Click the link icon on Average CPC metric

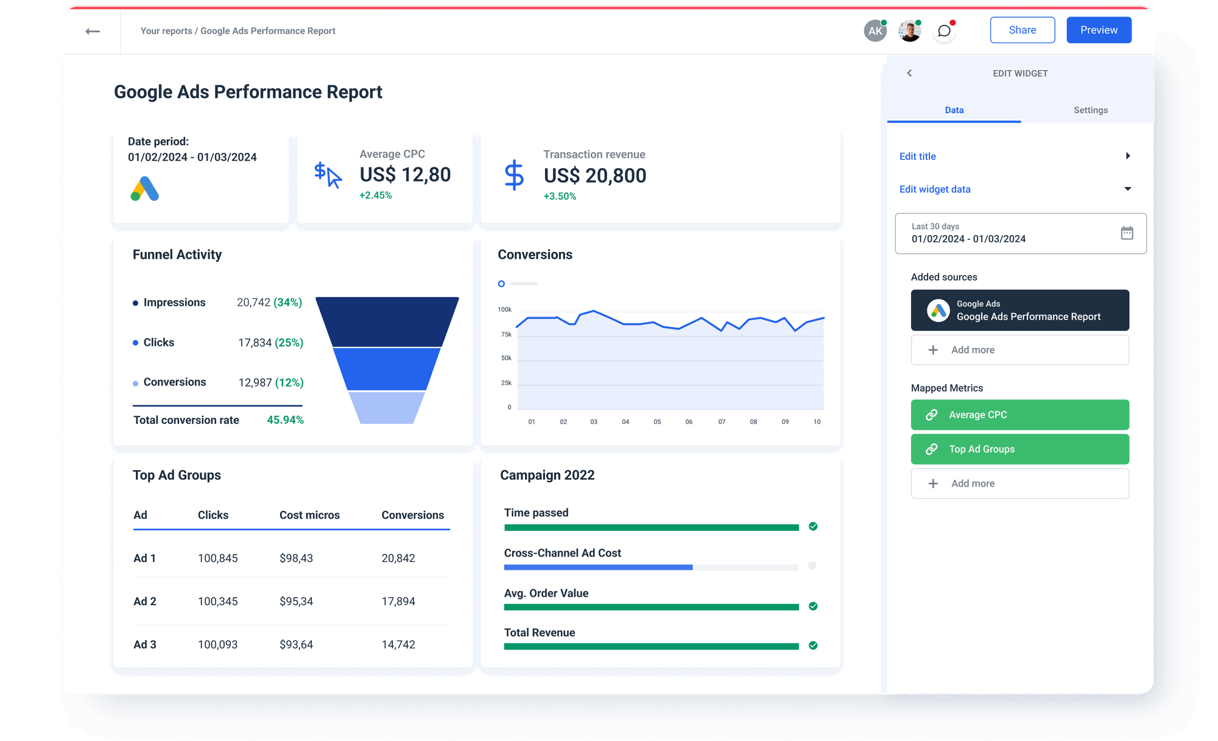(x=931, y=415)
